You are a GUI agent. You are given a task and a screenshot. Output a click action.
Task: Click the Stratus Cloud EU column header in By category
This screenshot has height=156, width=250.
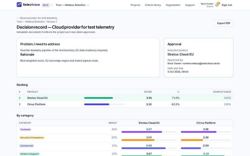(149, 123)
